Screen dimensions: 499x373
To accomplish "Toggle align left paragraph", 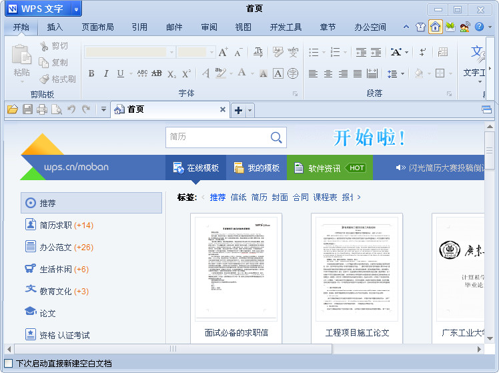I will coord(313,74).
